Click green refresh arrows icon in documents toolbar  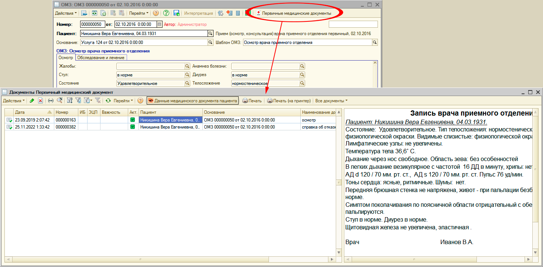108,100
